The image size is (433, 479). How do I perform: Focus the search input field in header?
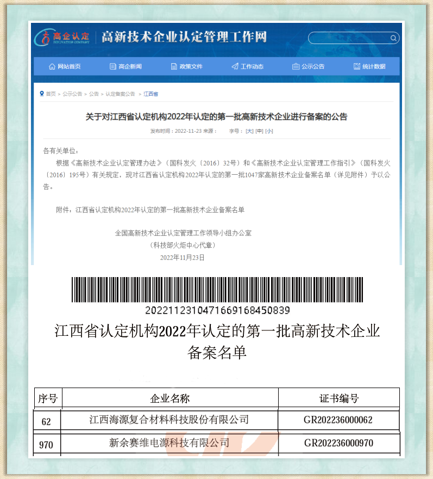point(349,38)
